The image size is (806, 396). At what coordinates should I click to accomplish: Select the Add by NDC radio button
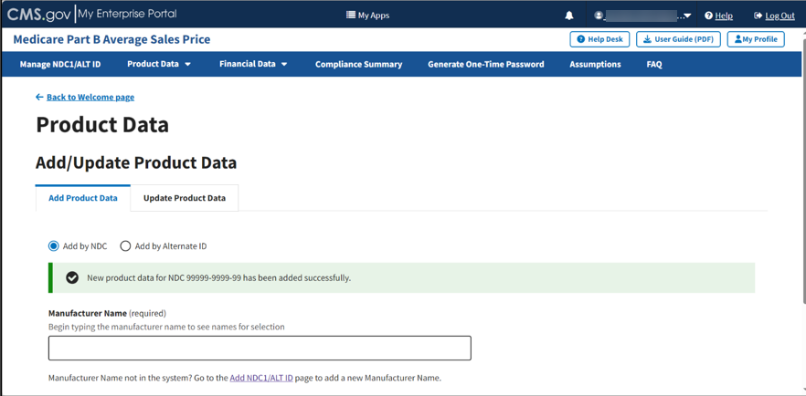(54, 246)
